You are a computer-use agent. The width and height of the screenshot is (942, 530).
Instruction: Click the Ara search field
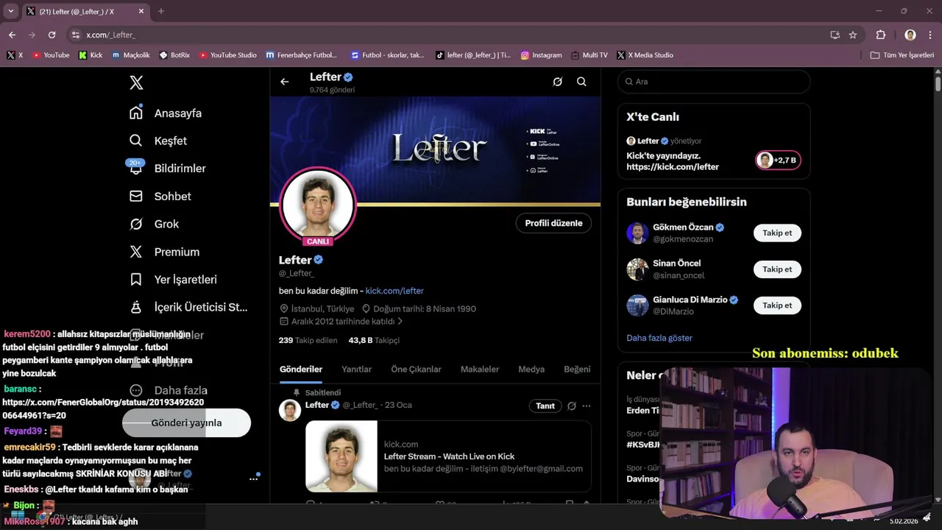point(714,82)
